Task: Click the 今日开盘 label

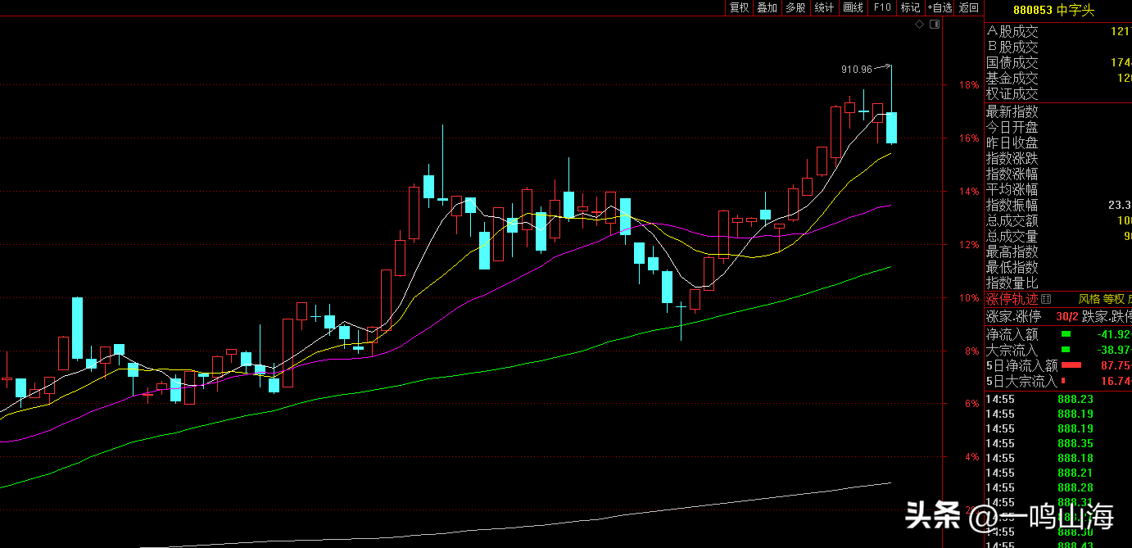Action: pyautogui.click(x=1012, y=127)
